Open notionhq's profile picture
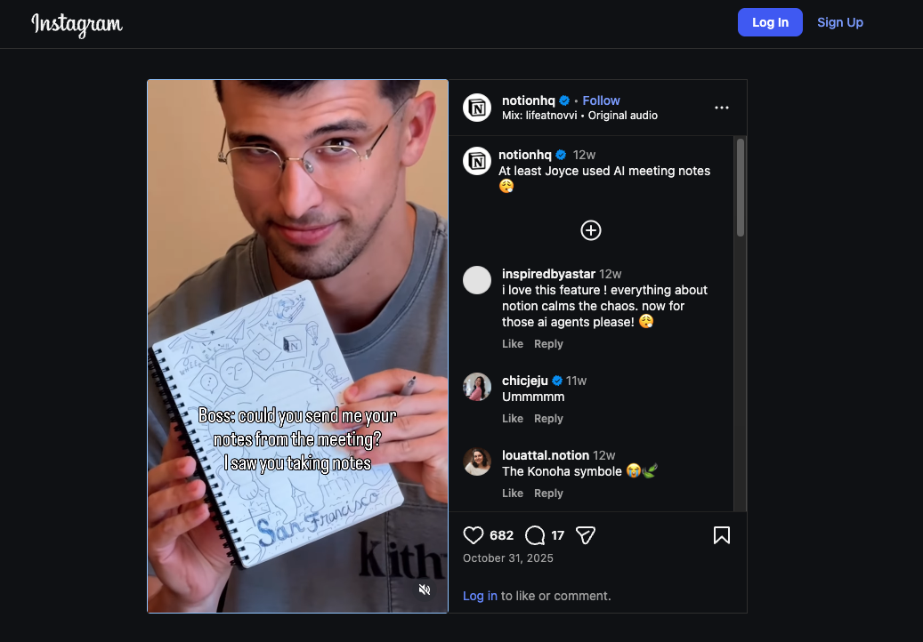923x642 pixels. point(477,107)
